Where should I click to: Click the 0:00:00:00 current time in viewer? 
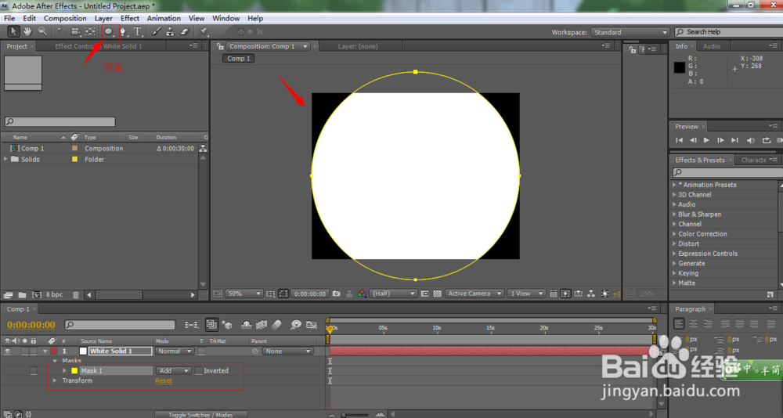click(309, 294)
